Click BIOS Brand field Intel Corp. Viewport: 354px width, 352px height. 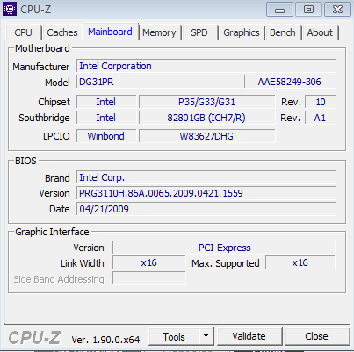pos(206,177)
